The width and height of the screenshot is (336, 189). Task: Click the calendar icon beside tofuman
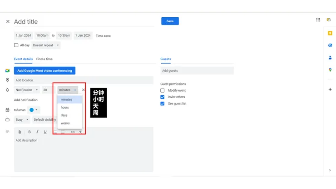(x=8, y=110)
